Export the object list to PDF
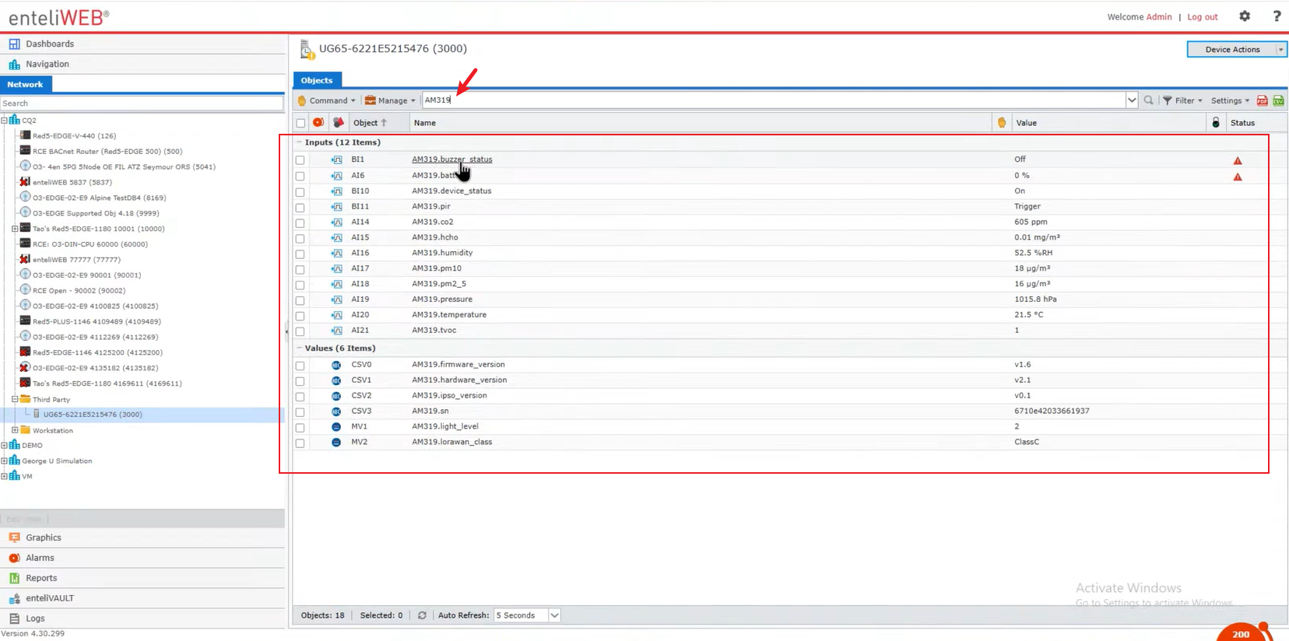This screenshot has width=1289, height=641. coord(1263,100)
